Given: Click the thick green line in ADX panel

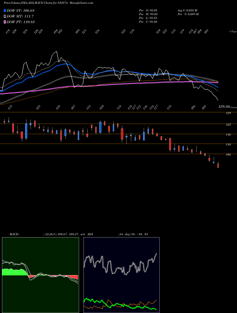Looking at the screenshot, I should click(x=120, y=304).
